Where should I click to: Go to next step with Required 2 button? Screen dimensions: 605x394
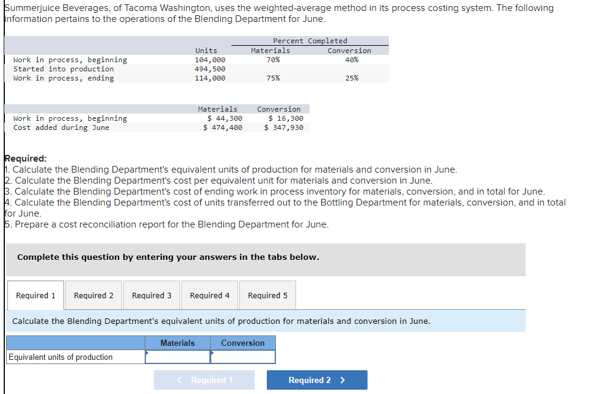click(x=317, y=380)
